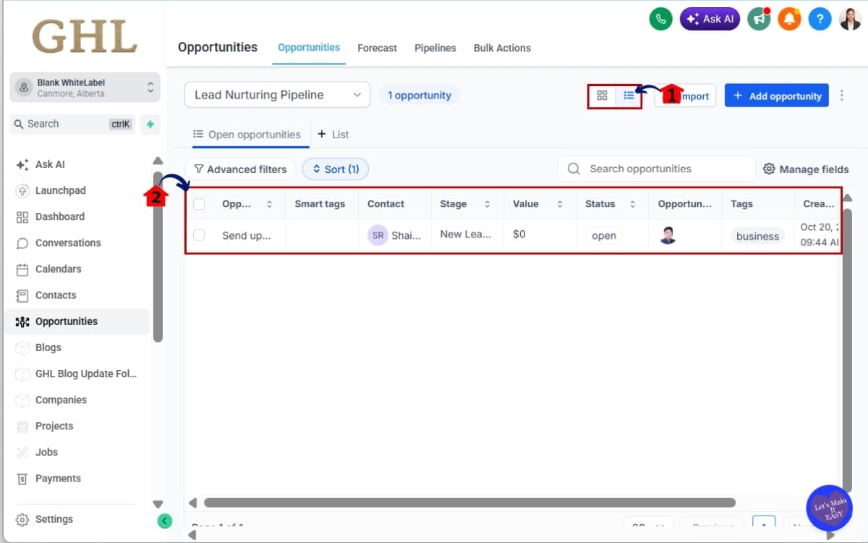The image size is (868, 543).
Task: Sort by the Value column arrows
Action: click(x=560, y=204)
